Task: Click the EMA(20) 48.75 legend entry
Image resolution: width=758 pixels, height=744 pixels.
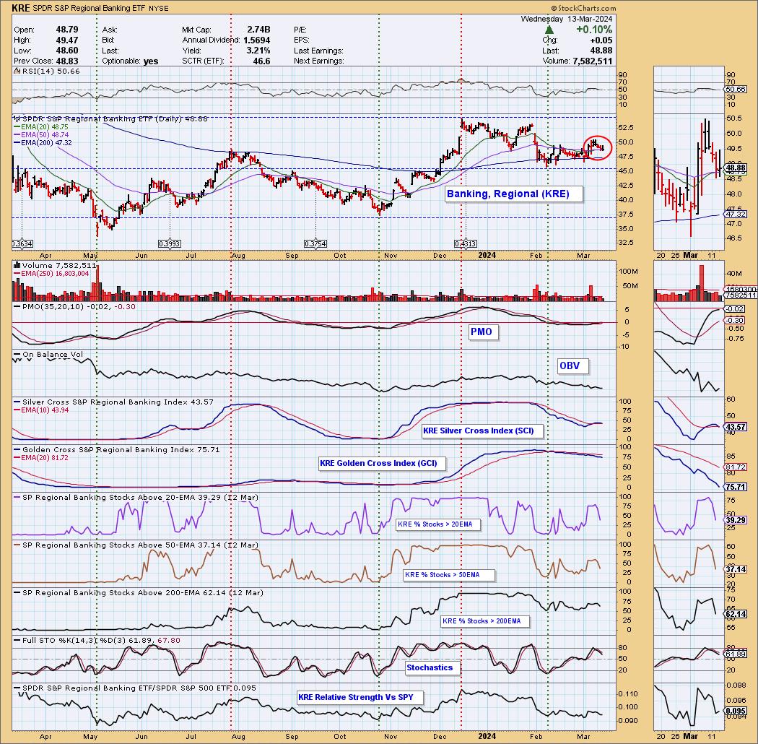Action: point(41,126)
